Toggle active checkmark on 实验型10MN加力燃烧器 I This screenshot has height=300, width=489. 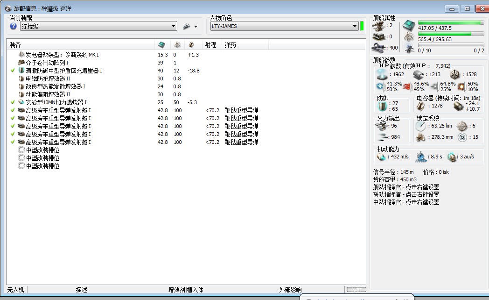tap(13, 102)
